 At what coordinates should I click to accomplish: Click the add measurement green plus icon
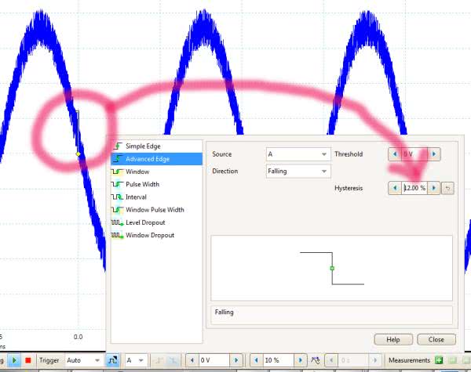[x=440, y=360]
